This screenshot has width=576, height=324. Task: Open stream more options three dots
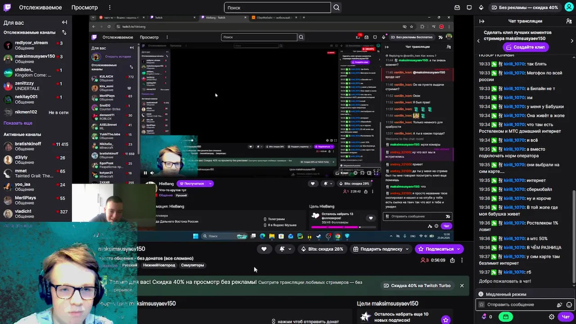[x=462, y=260]
